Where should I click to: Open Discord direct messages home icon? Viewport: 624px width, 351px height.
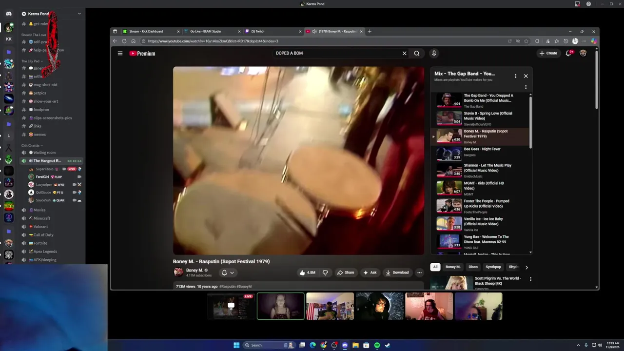9,14
